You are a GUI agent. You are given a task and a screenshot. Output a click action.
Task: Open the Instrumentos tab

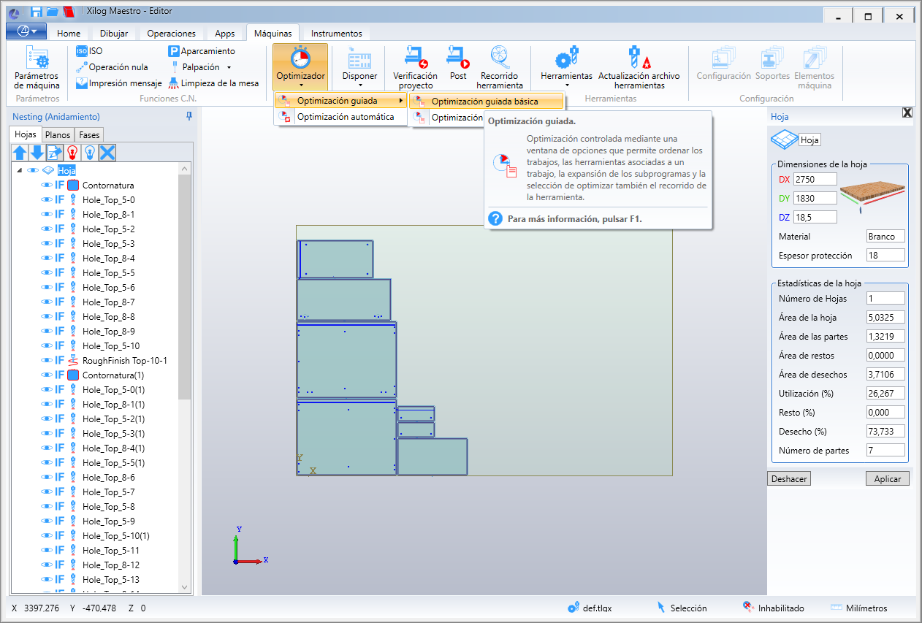[x=336, y=33]
